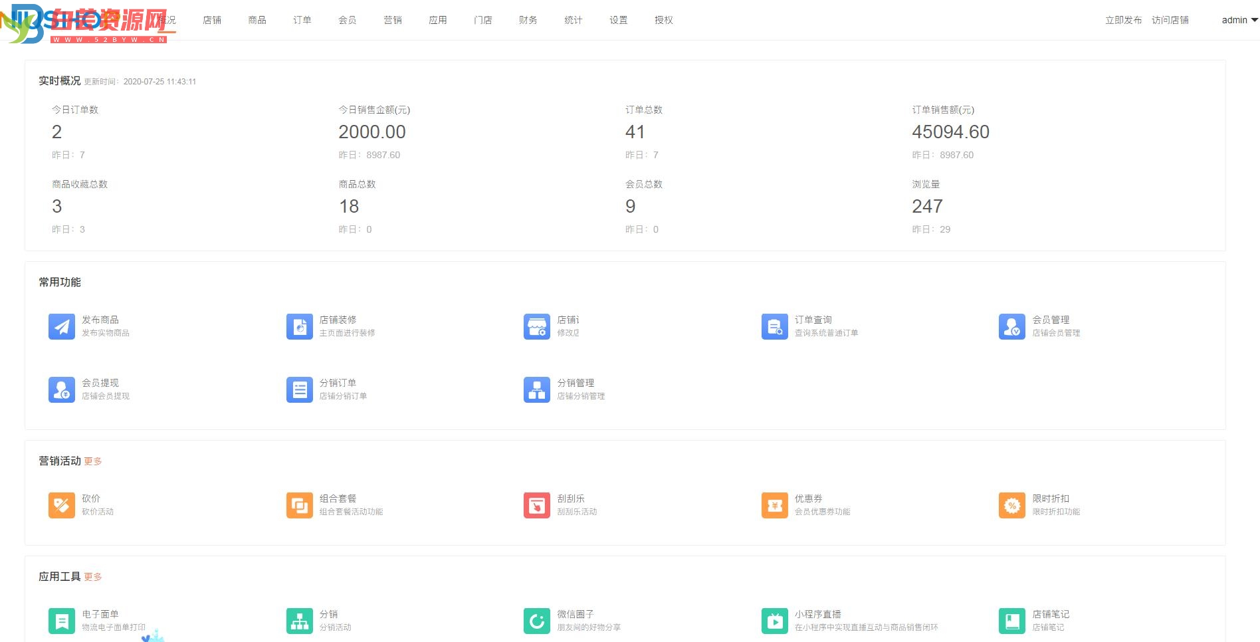Image resolution: width=1260 pixels, height=642 pixels.
Task: Click the 发布商品 paper-plane icon
Action: tap(62, 326)
